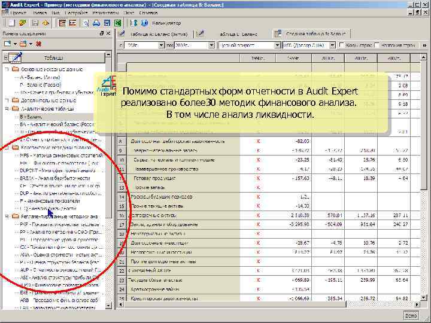The height and width of the screenshot is (323, 431).
Task: Click table row 17 header
Action: click(x=122, y=224)
